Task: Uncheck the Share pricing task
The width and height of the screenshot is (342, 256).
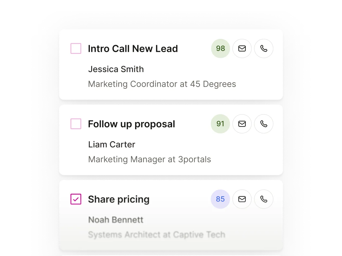Action: (76, 199)
